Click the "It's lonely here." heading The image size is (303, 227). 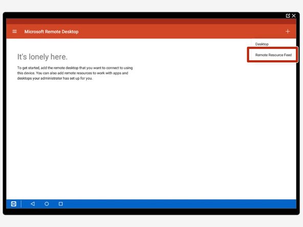[42, 57]
